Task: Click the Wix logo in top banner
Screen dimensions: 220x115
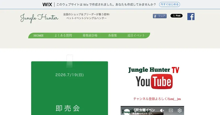Action: click(47, 4)
